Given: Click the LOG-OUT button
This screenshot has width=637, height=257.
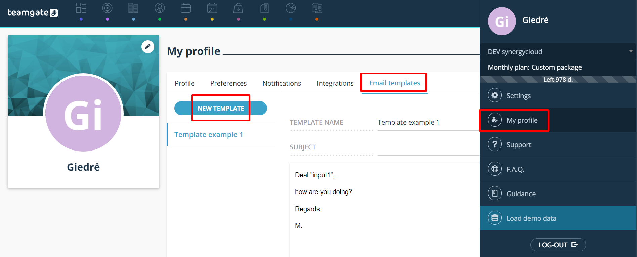Looking at the screenshot, I should pyautogui.click(x=558, y=245).
